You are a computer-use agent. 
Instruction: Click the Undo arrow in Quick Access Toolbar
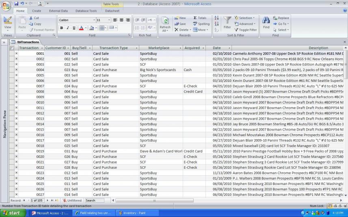[x=22, y=4]
